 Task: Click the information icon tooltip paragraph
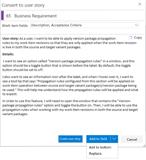(x=70, y=85)
